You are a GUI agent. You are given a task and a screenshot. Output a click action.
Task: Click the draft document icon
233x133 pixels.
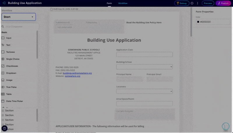(x=51, y=9)
